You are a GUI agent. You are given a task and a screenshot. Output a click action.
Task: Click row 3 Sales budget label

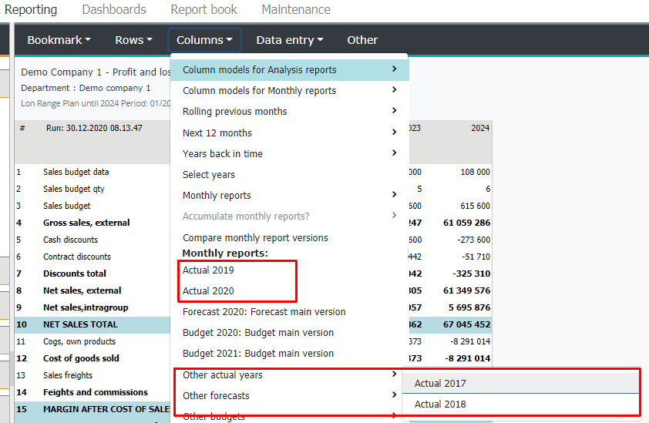(66, 206)
